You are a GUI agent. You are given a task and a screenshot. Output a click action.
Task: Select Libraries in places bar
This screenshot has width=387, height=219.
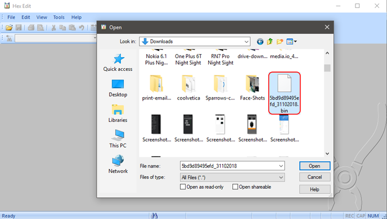(x=118, y=113)
